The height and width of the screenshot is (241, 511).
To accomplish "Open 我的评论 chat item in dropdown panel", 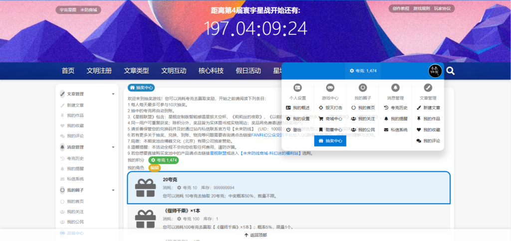I will click(428, 141).
